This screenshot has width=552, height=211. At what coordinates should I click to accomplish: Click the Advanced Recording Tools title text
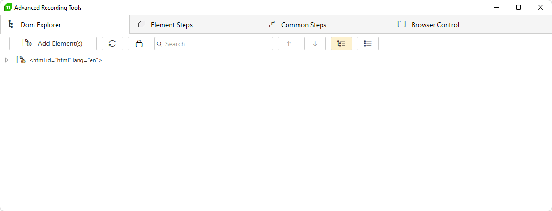(48, 7)
